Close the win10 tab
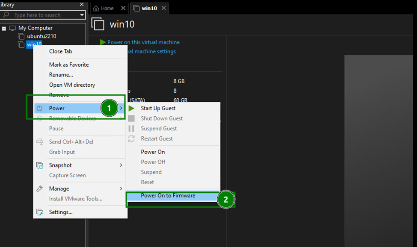The height and width of the screenshot is (247, 417). point(164,8)
